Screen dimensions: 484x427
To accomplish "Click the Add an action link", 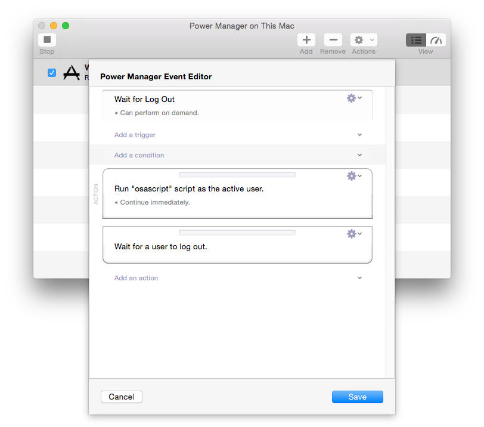I will click(136, 278).
